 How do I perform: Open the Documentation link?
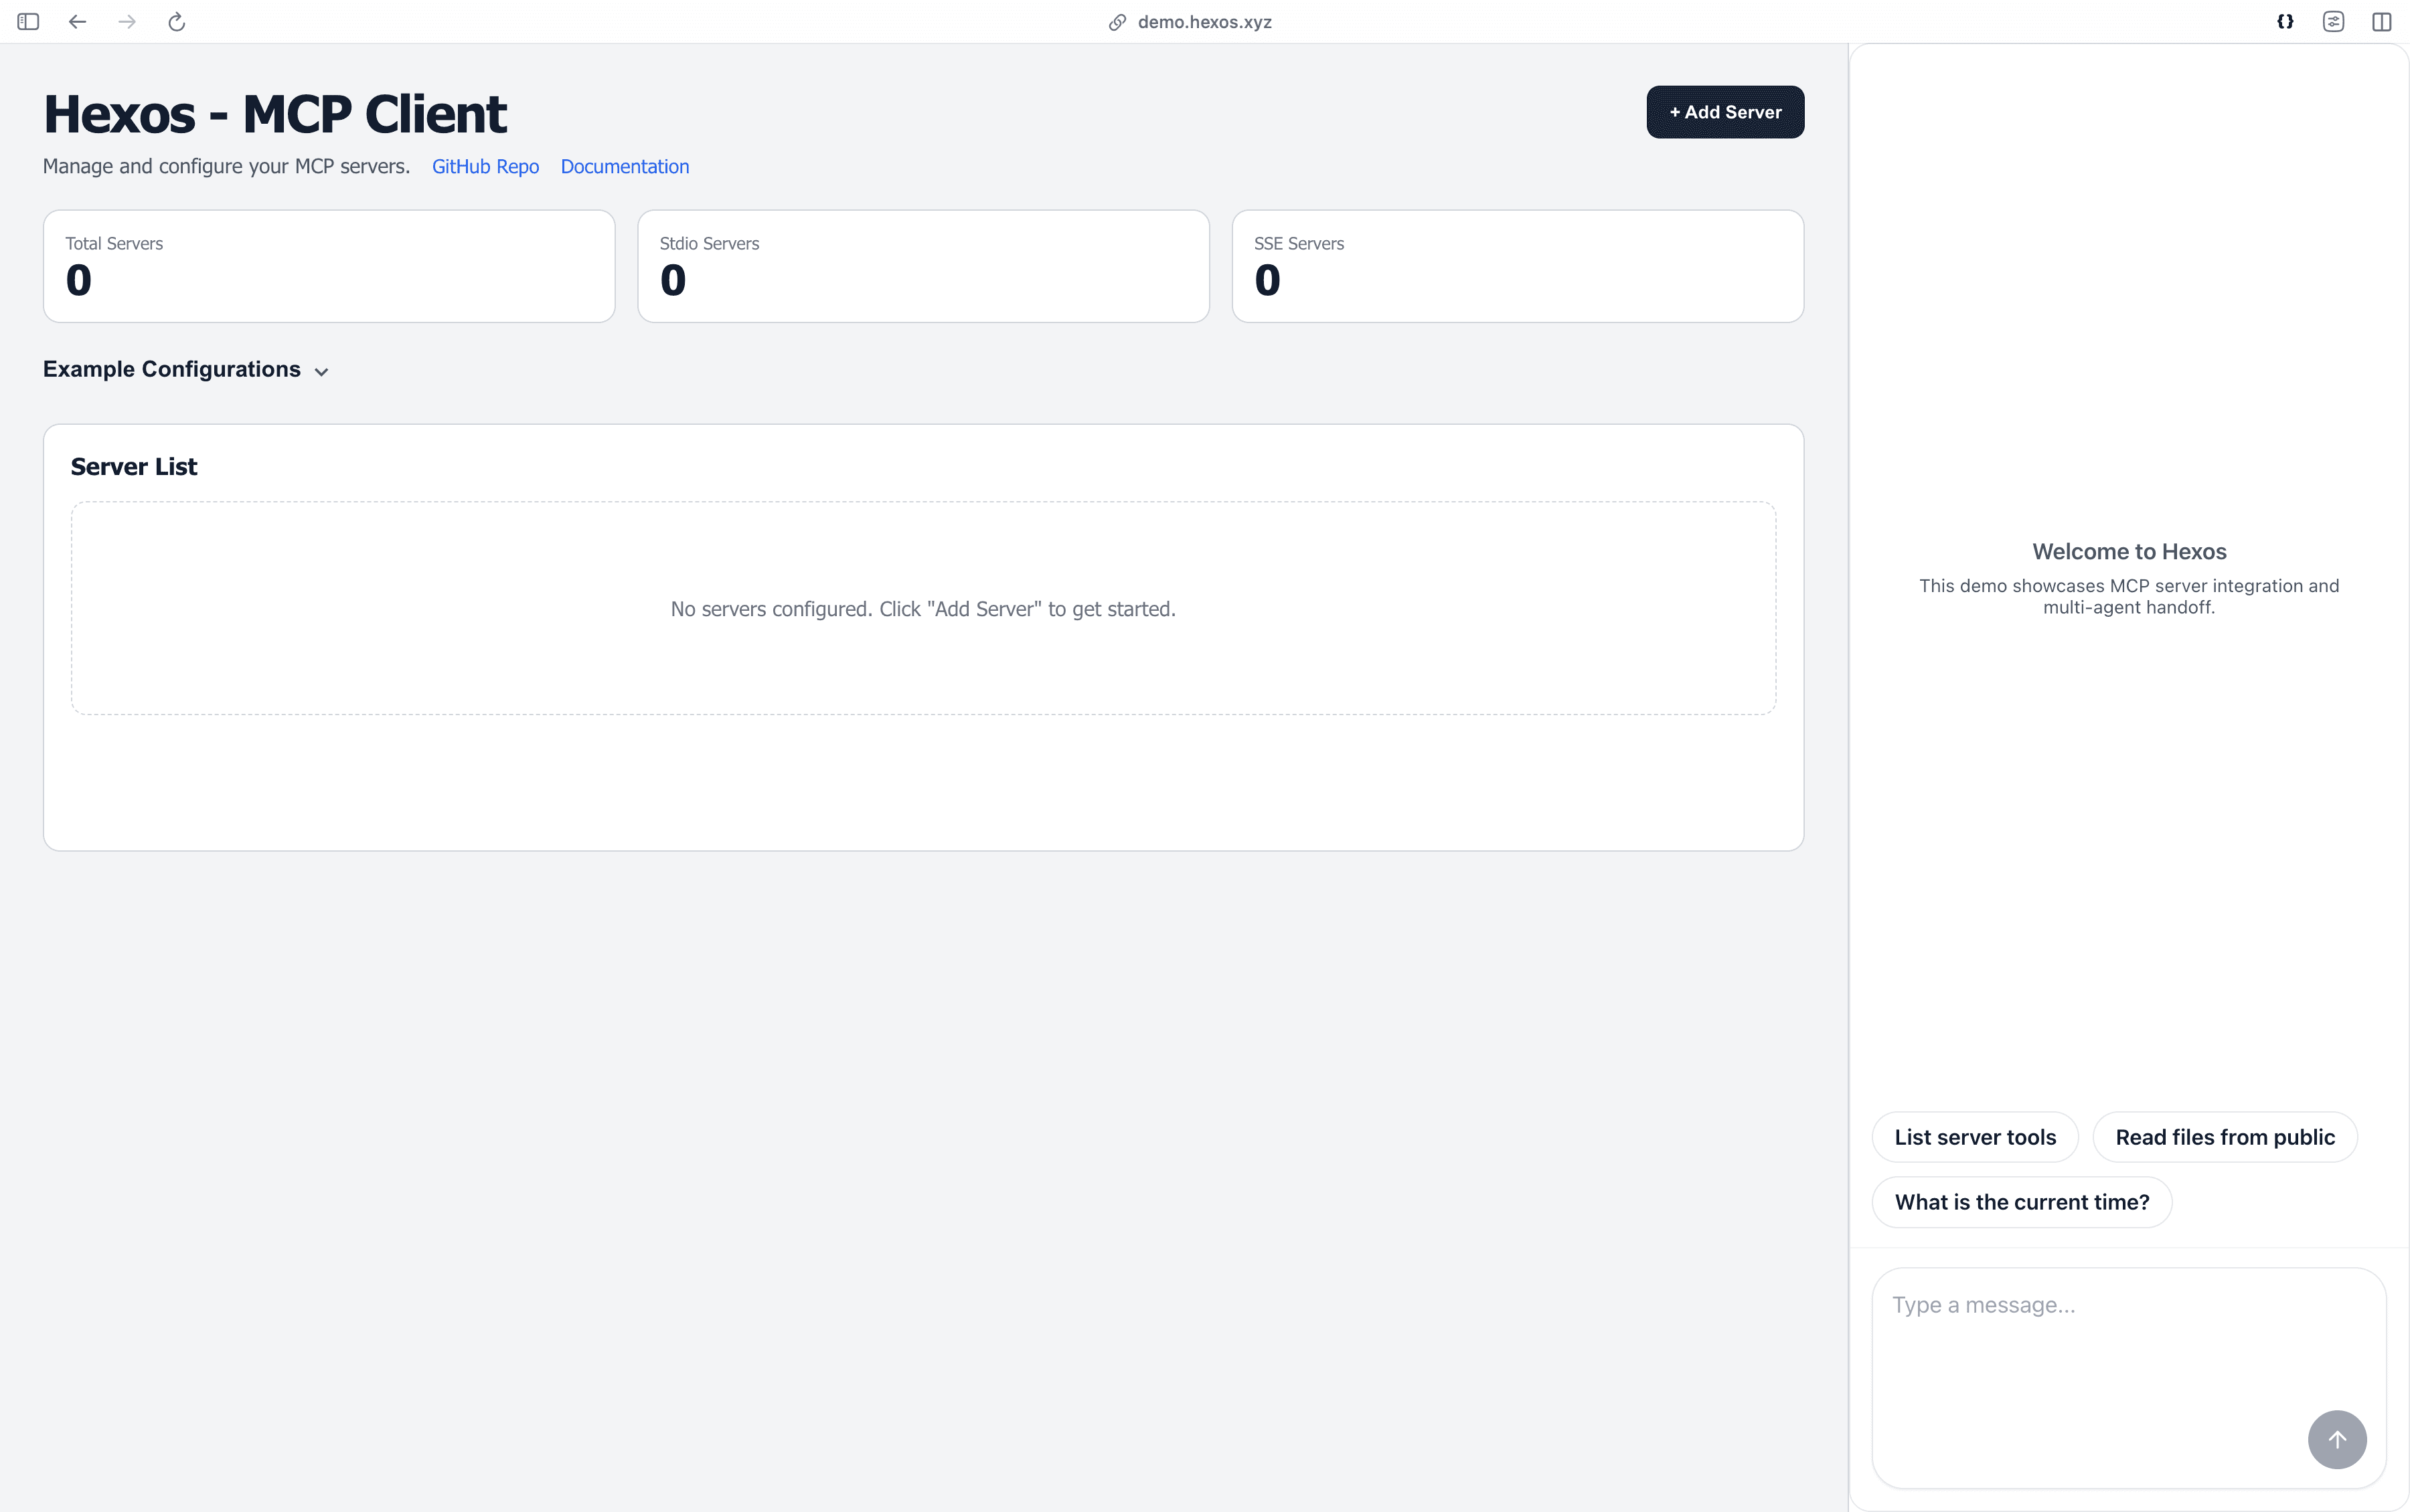pos(625,167)
